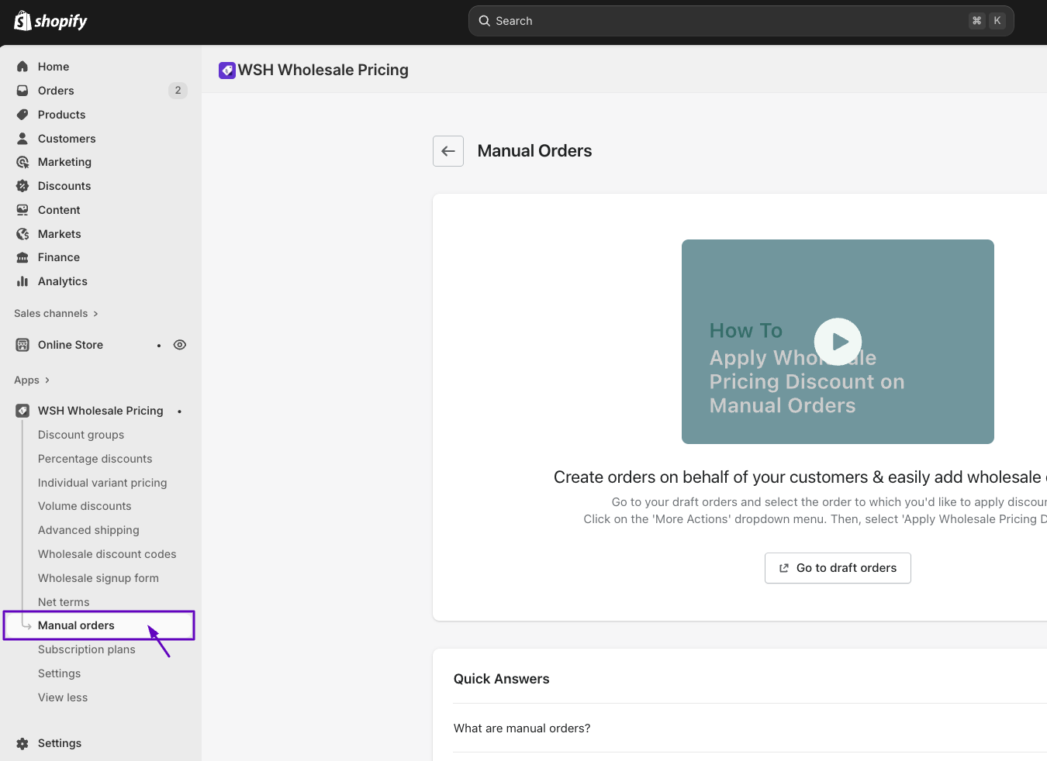1047x761 pixels.
Task: Open Home via its house icon
Action: click(x=22, y=67)
